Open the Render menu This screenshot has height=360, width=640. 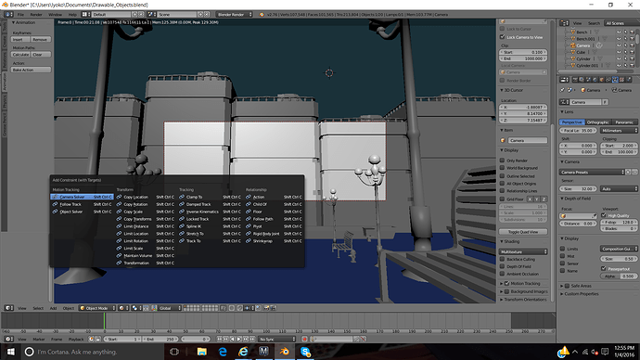36,14
